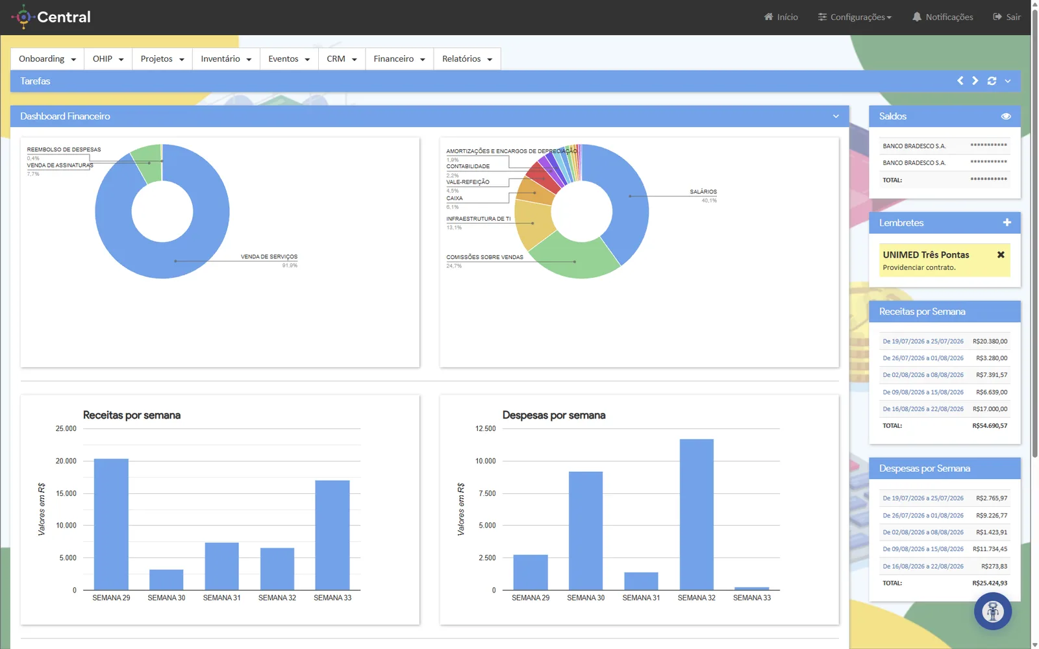
Task: Click the Infraestrutura de TI chart label
Action: pos(479,219)
